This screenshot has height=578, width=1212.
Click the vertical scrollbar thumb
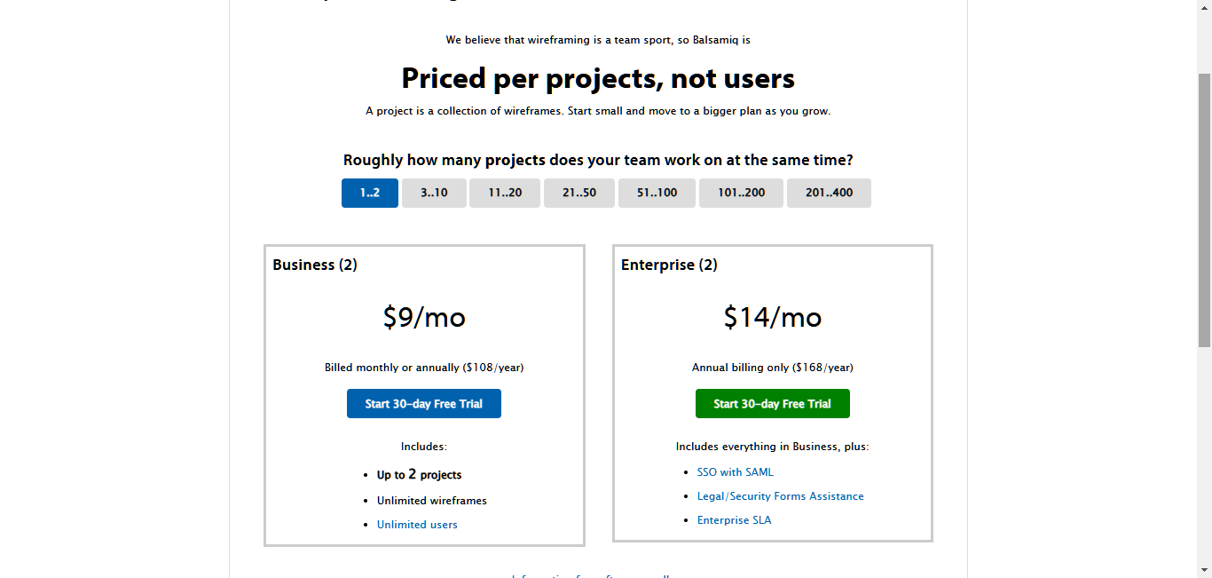pyautogui.click(x=1204, y=210)
